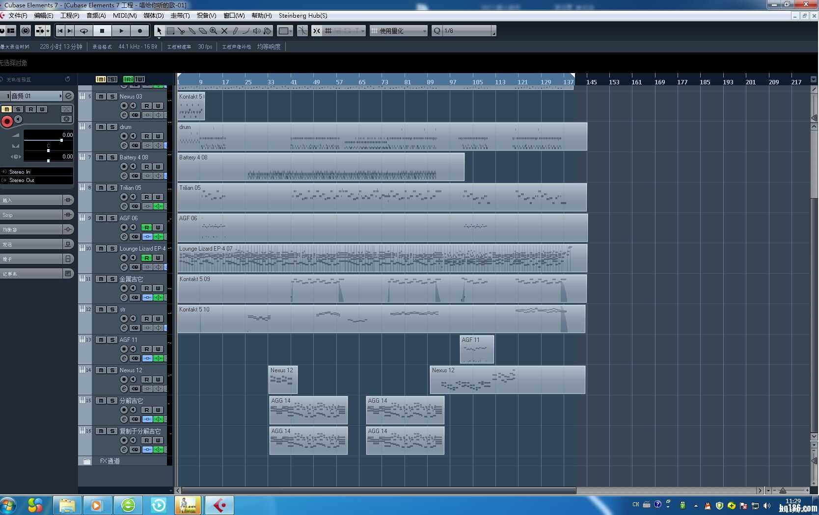Go to previous marker in transport
The image size is (819, 515).
click(x=60, y=31)
